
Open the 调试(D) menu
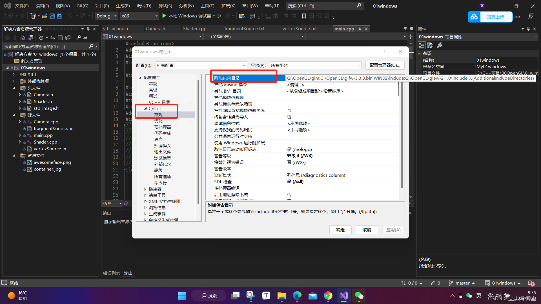point(144,6)
